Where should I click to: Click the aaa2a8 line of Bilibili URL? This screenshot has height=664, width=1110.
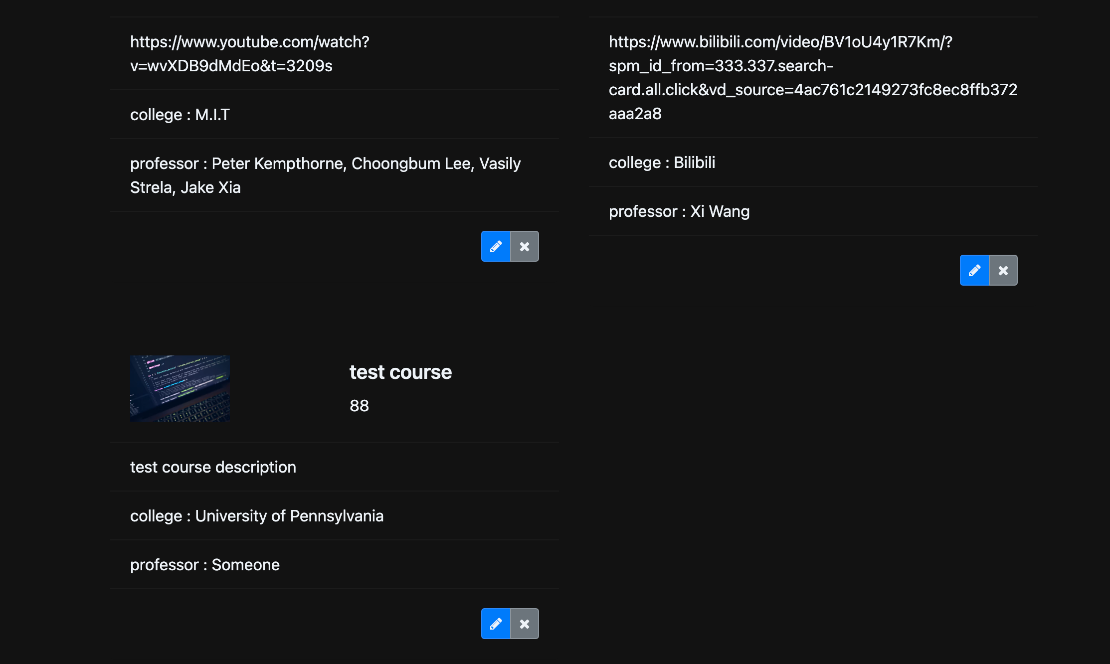635,114
